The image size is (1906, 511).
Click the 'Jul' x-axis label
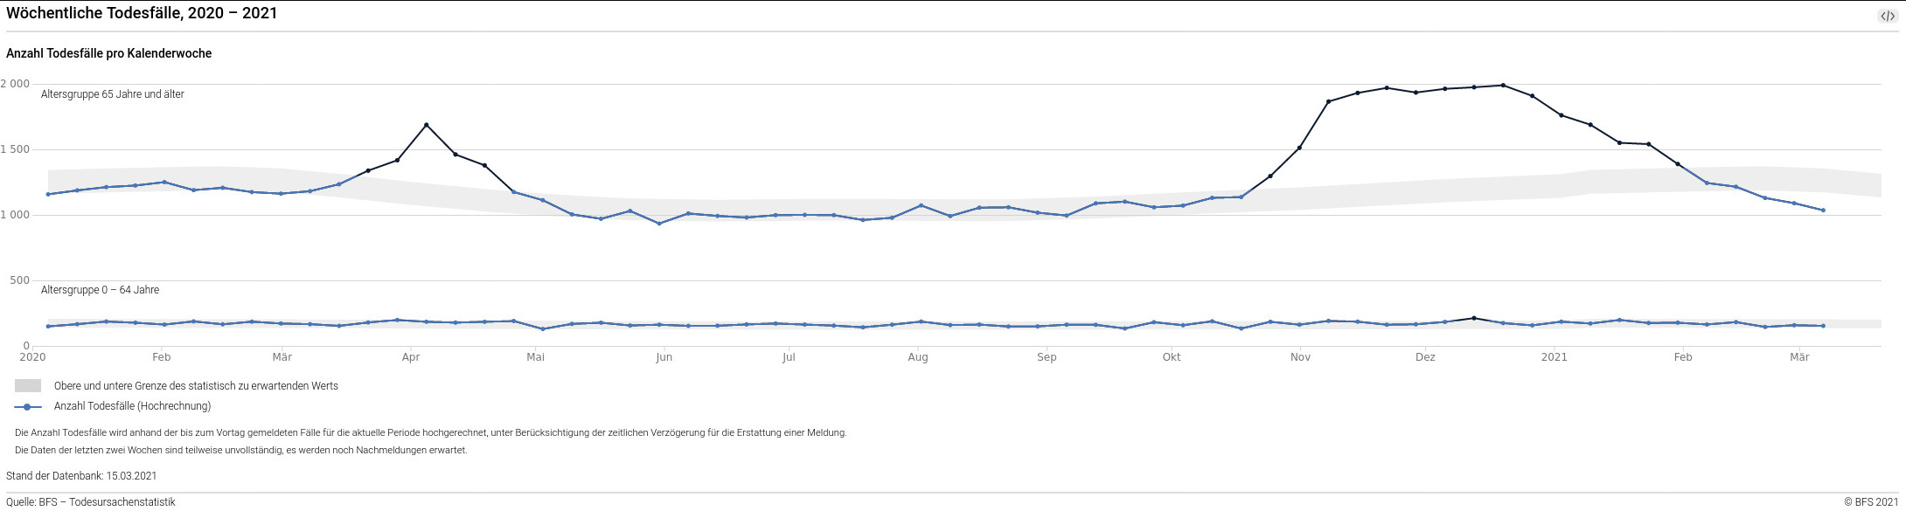[x=789, y=357]
